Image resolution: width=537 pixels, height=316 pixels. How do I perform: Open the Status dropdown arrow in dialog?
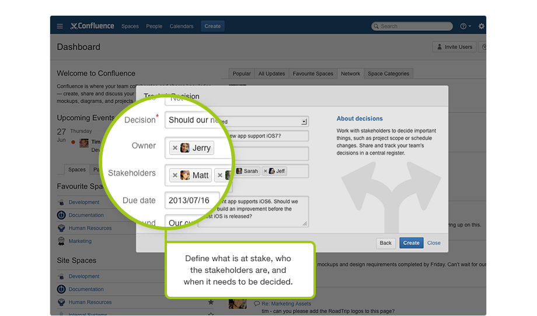point(304,122)
